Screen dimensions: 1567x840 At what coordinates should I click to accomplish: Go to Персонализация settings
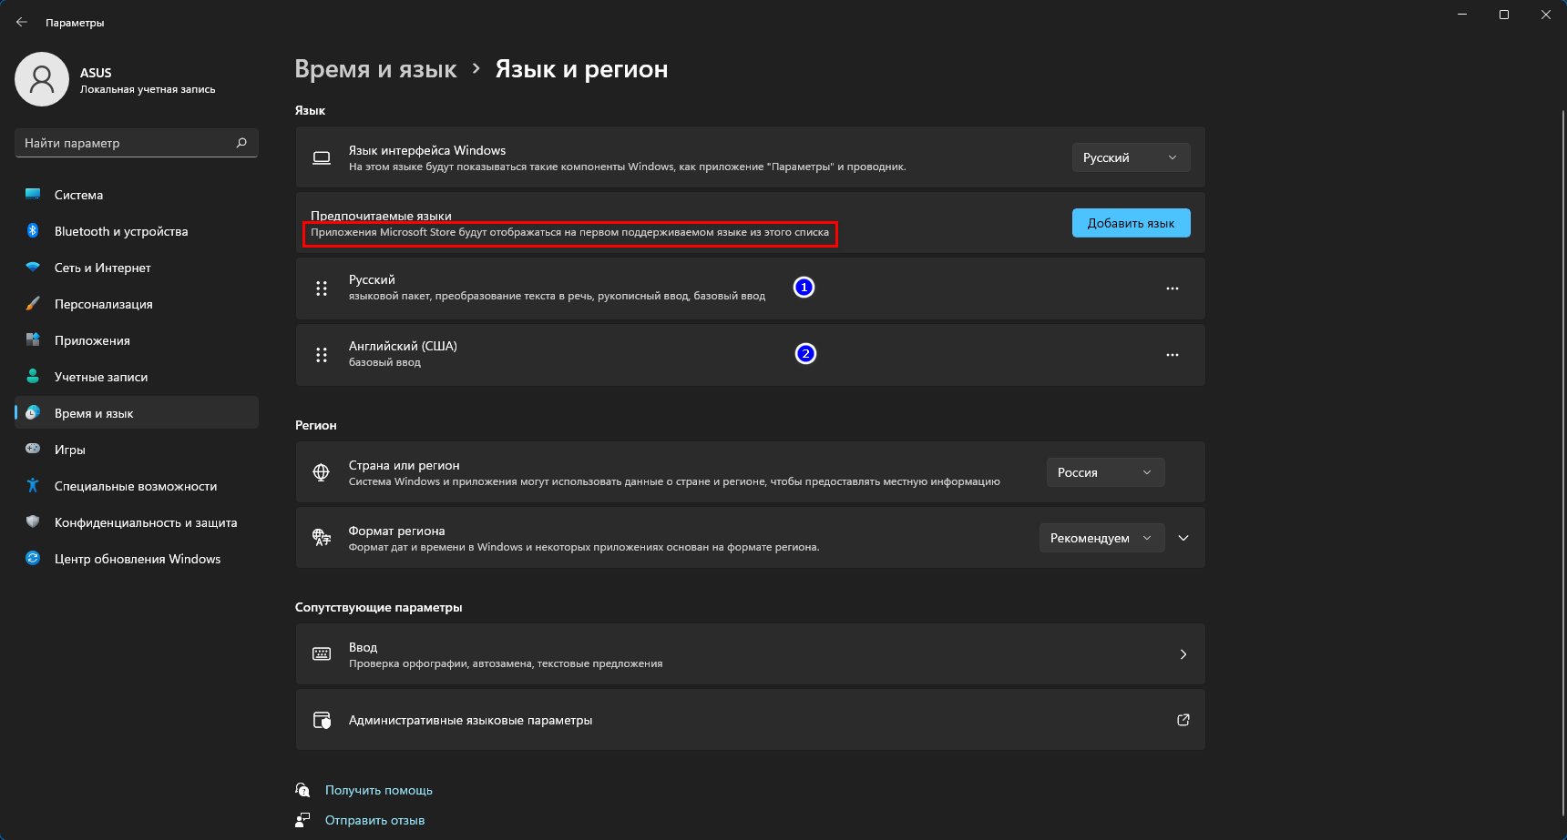click(104, 304)
